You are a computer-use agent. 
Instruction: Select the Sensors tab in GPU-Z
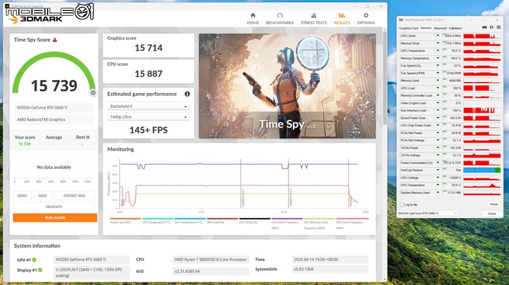click(425, 28)
